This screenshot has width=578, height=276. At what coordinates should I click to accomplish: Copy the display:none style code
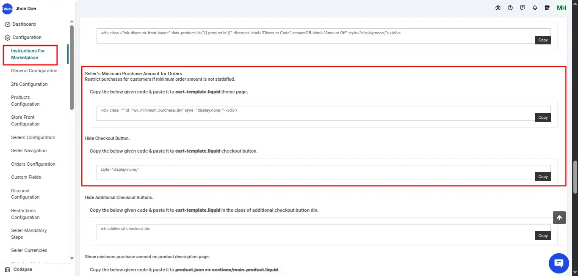pos(543,177)
